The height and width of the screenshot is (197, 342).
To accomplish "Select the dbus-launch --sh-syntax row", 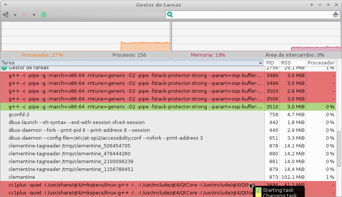I will click(x=168, y=123).
